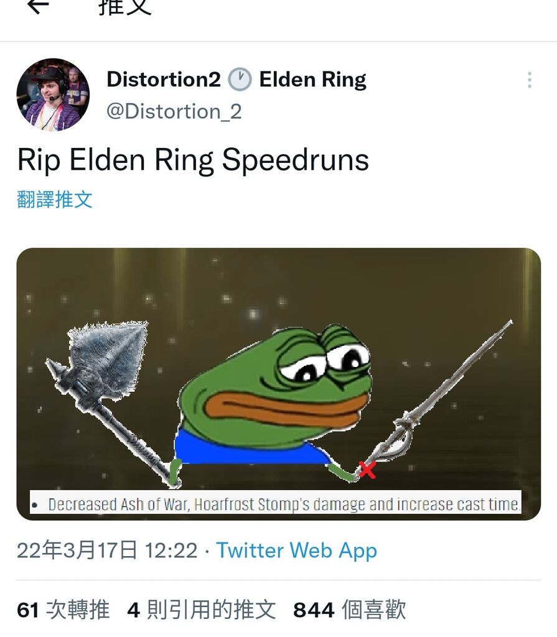Tap the back arrow icon
Image resolution: width=557 pixels, height=637 pixels.
point(38,6)
